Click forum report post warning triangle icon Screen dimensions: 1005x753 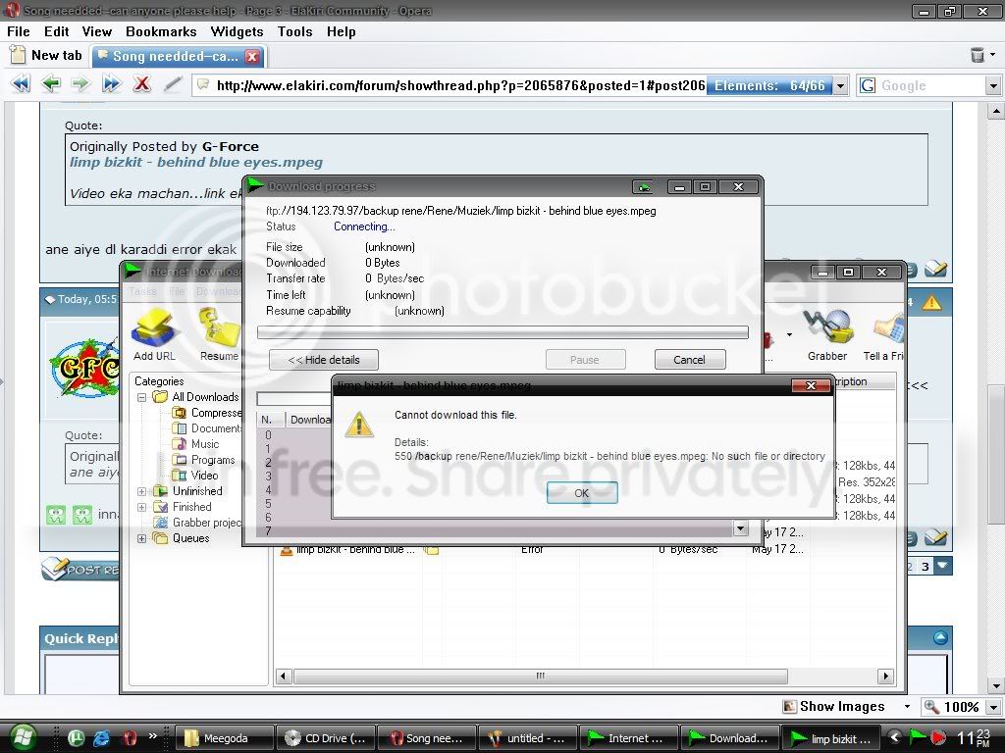[x=931, y=302]
